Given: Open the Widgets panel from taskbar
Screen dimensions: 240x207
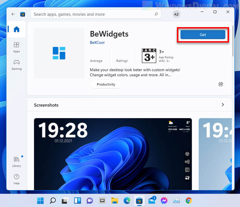Looking at the screenshot, I should coord(77,200).
